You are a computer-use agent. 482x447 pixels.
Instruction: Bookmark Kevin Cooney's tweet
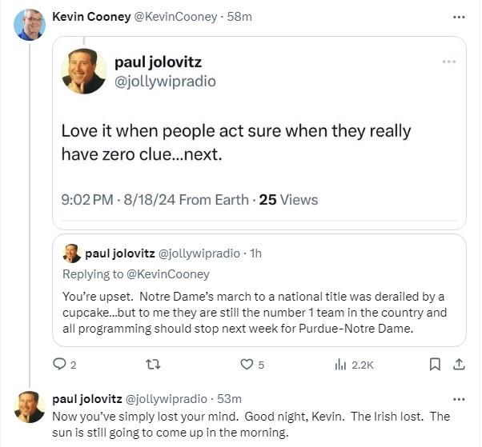pos(435,364)
